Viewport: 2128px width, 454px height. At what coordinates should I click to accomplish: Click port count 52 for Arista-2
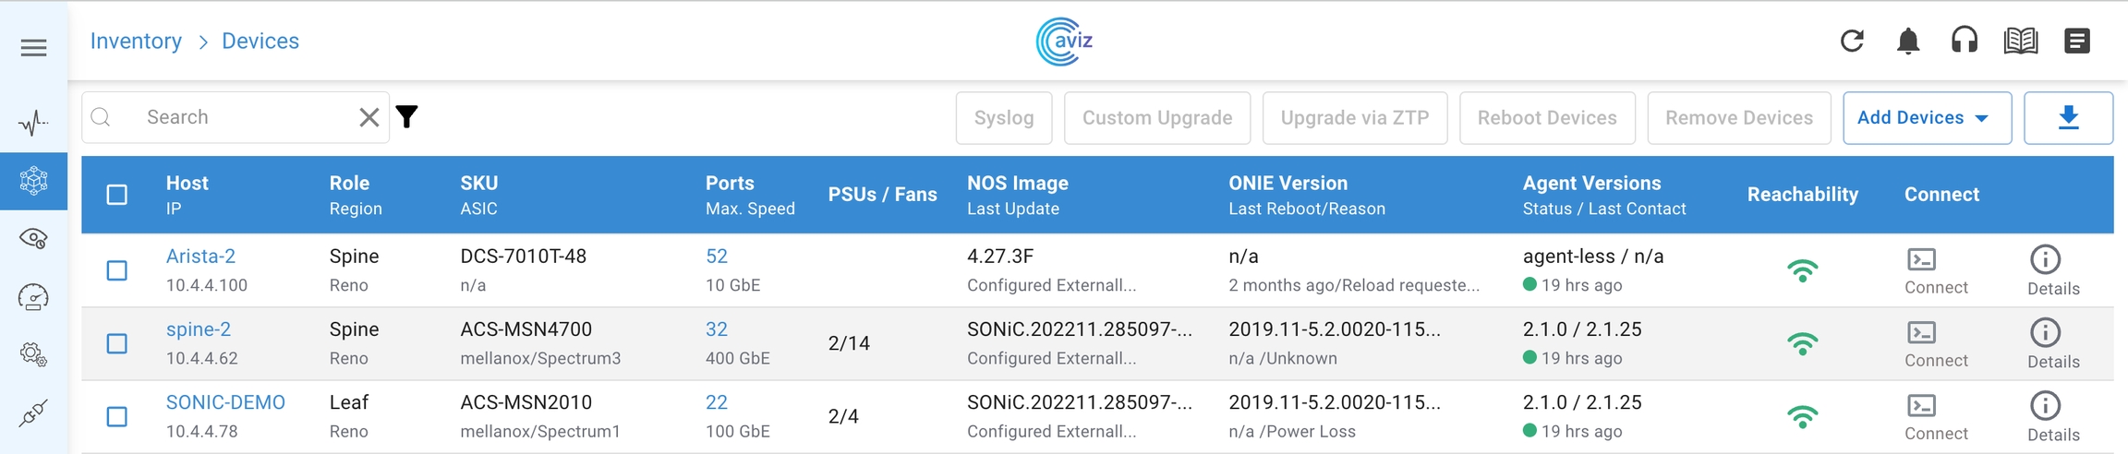tap(716, 257)
